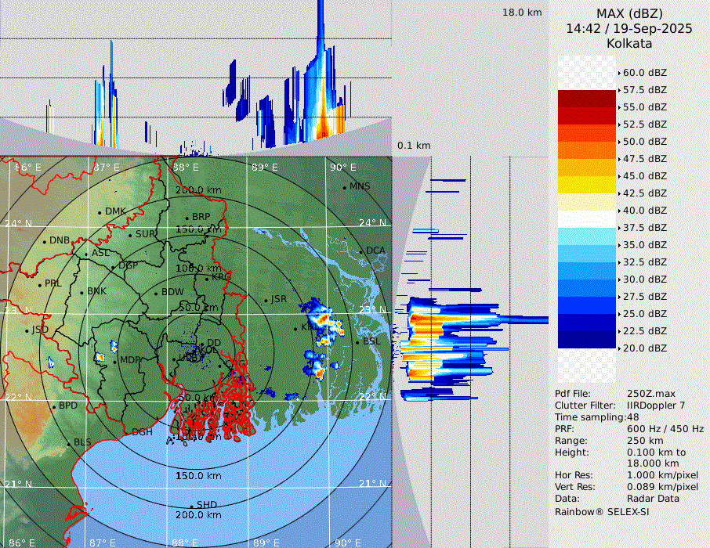
Task: Click the MAX (dBZ) title text
Action: [x=628, y=13]
